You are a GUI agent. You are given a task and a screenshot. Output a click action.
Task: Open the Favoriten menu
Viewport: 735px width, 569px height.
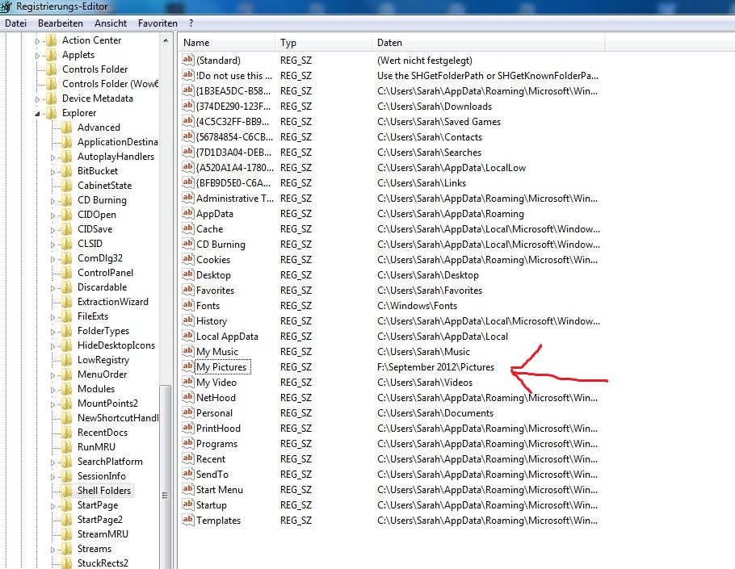pyautogui.click(x=157, y=23)
